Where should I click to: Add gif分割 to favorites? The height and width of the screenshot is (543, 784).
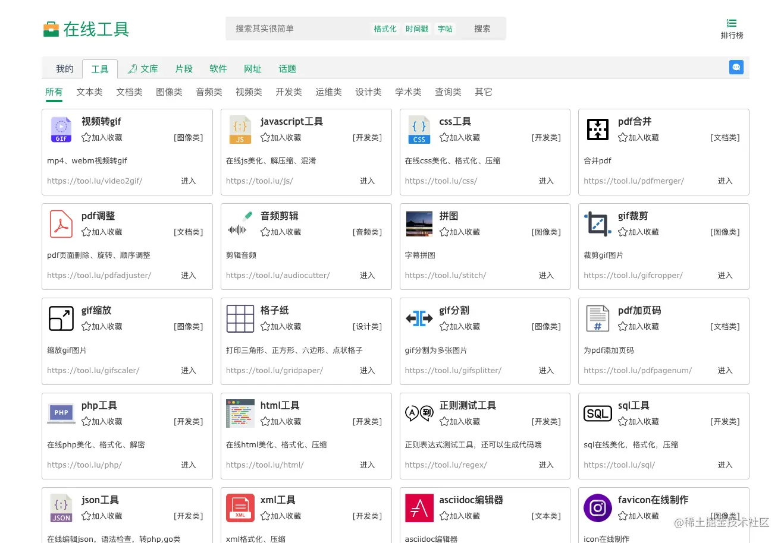[x=460, y=327]
